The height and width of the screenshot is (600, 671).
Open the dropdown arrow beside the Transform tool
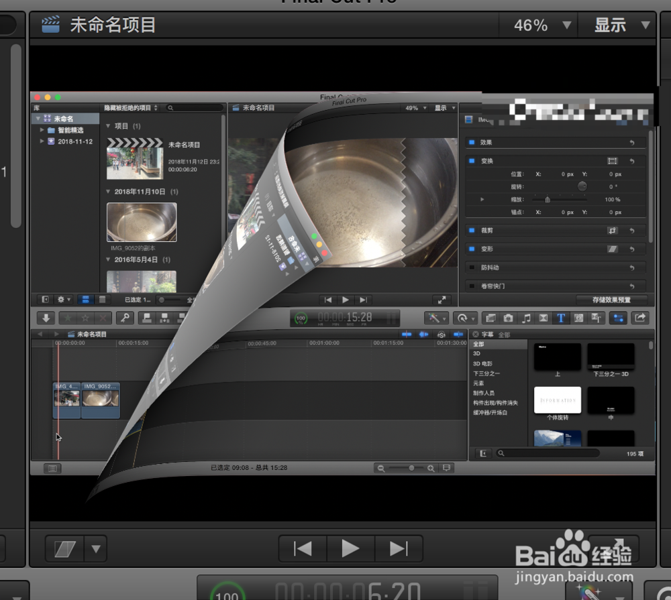[x=96, y=548]
